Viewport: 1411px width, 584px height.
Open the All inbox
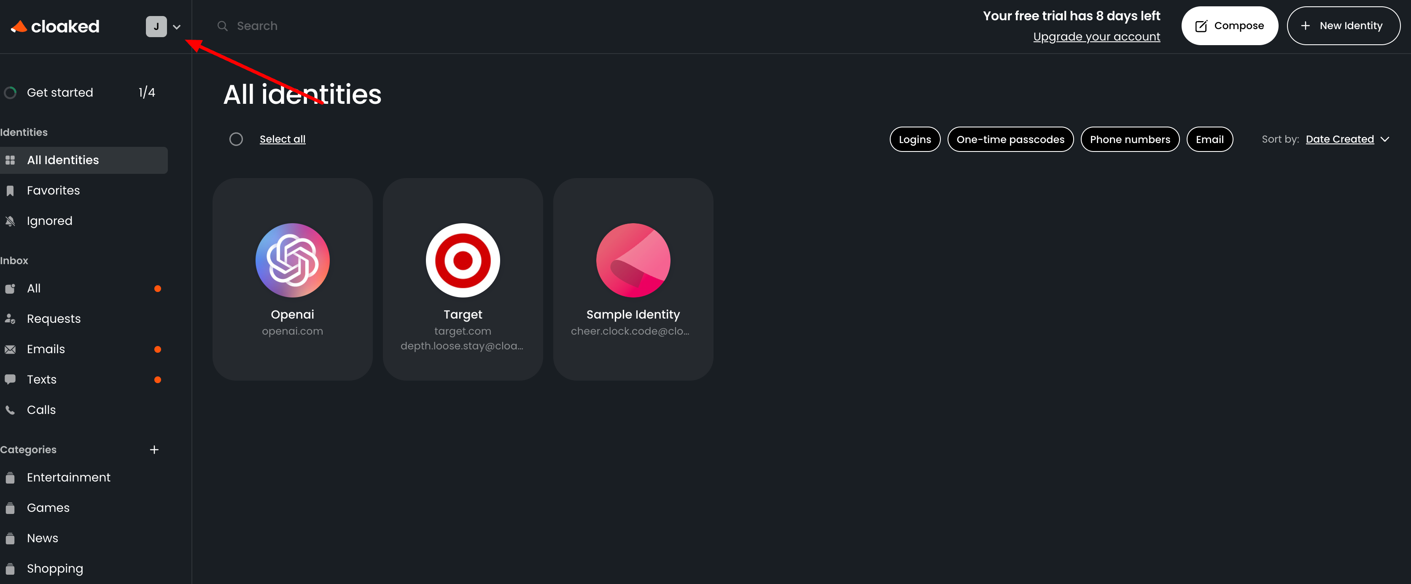pos(33,288)
